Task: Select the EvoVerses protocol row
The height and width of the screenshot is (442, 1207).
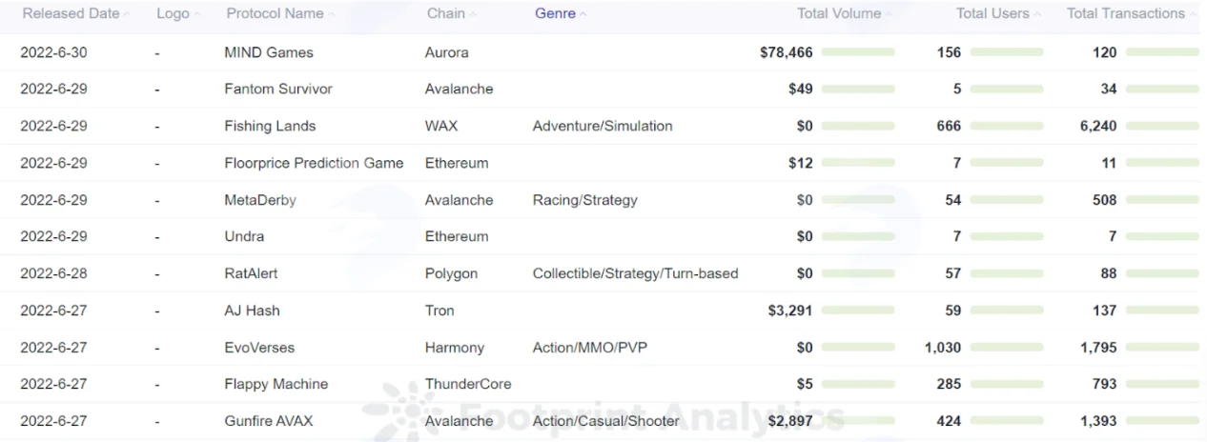Action: [603, 348]
